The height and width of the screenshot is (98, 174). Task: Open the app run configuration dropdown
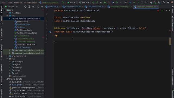71,2
